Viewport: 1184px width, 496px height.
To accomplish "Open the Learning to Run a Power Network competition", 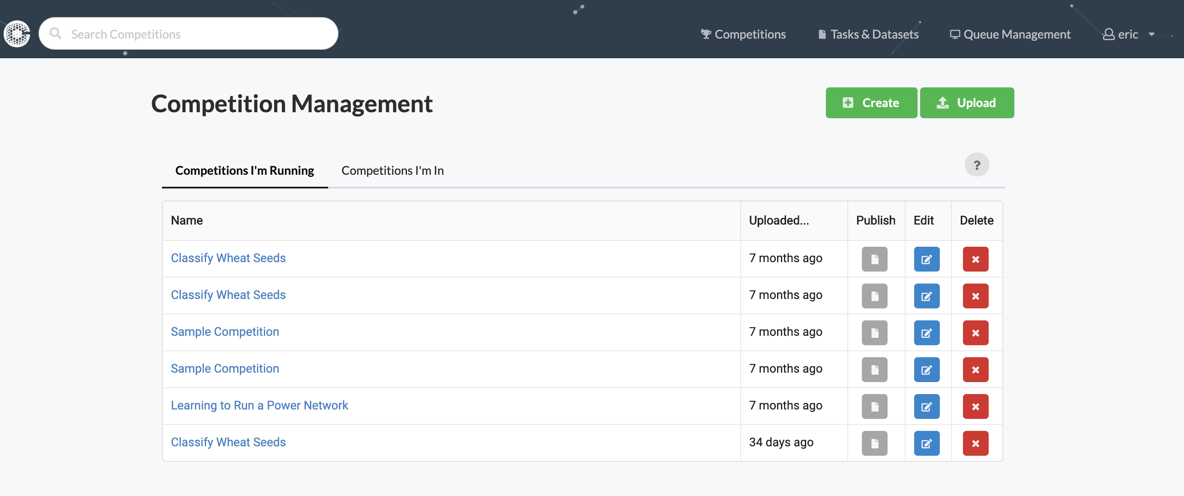I will tap(259, 405).
